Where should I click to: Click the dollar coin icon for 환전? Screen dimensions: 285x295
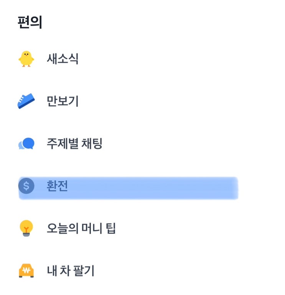click(x=26, y=186)
